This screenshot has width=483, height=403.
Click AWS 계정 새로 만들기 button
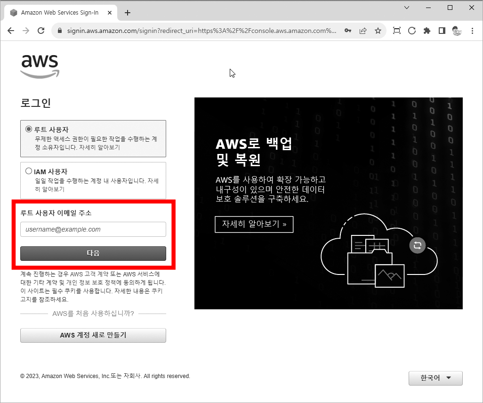tap(93, 335)
